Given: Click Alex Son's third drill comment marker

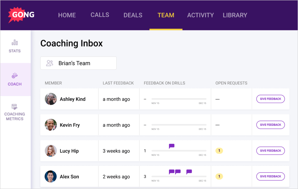Looking at the screenshot, I should (189, 172).
